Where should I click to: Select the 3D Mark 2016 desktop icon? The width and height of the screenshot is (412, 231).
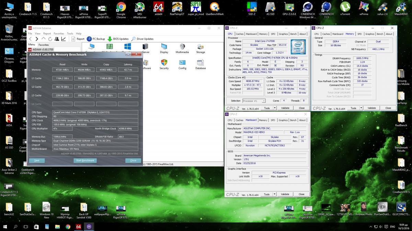(x=9, y=98)
